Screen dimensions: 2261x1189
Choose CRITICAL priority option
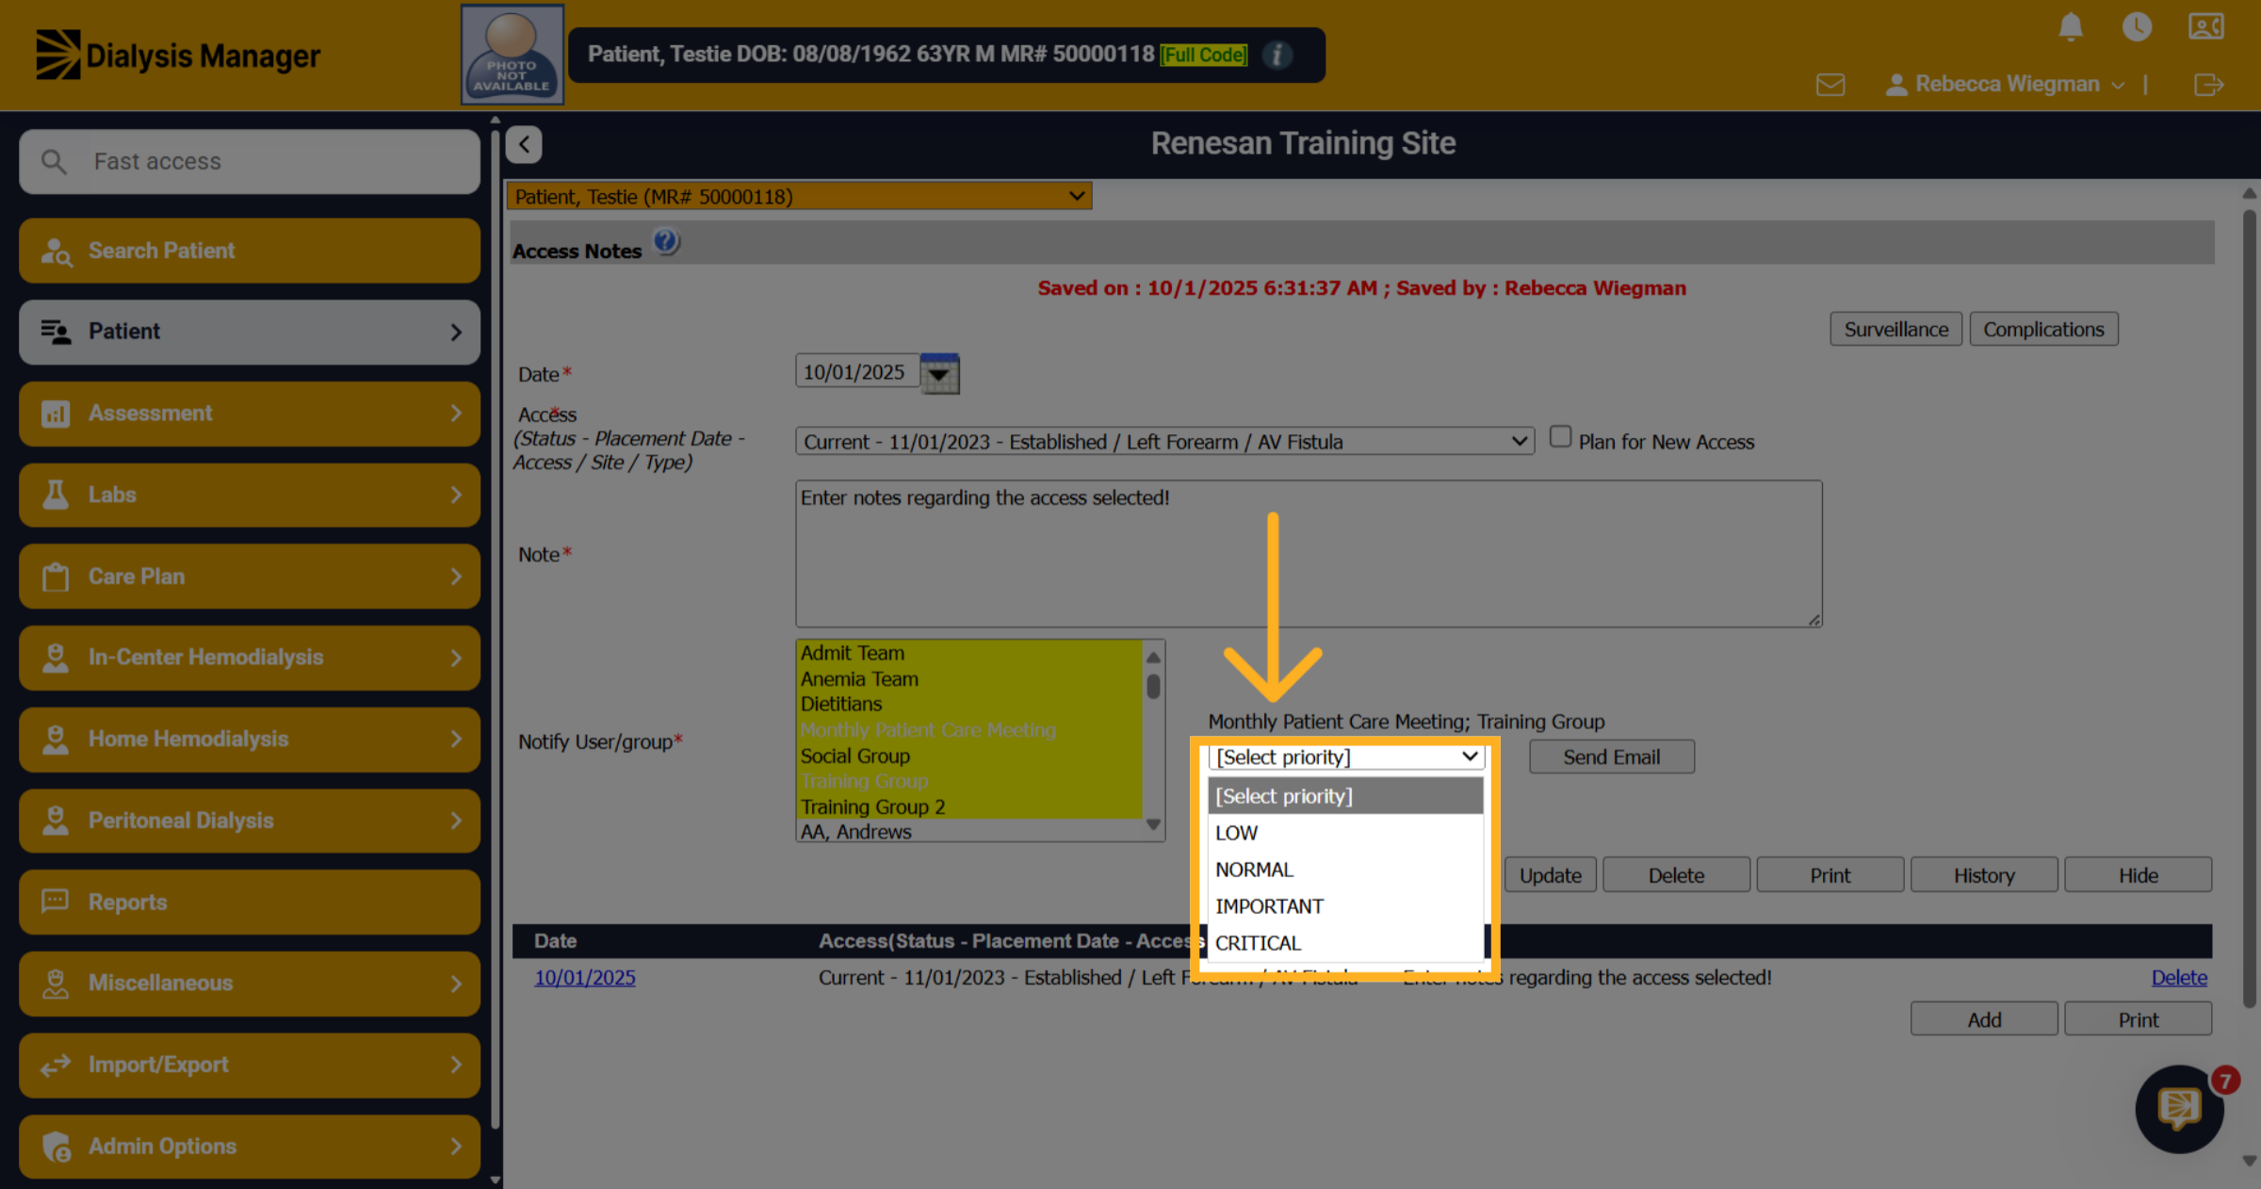point(1345,943)
